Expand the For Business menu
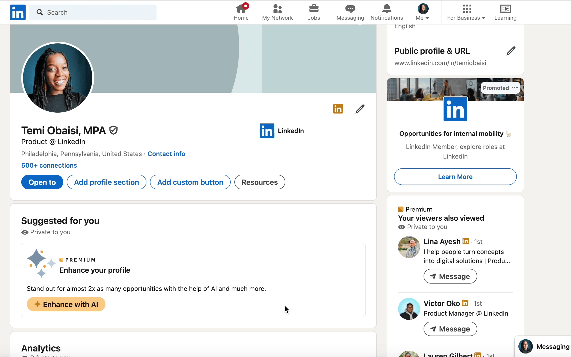 coord(466,12)
